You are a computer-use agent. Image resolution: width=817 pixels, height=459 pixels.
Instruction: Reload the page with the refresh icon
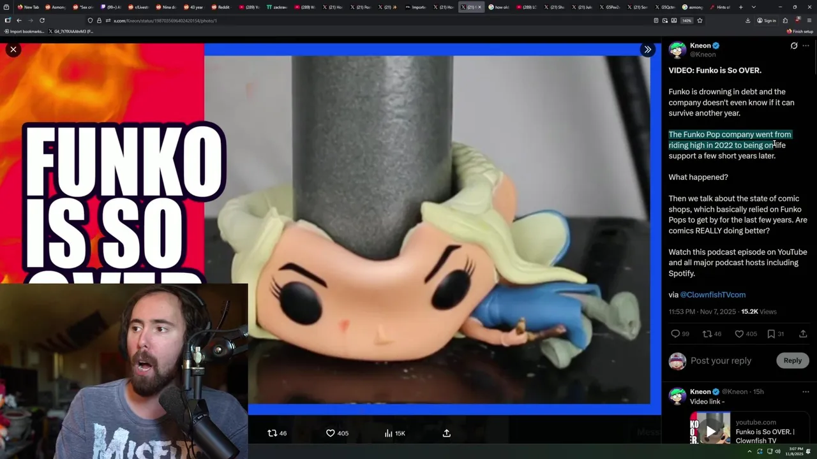point(42,20)
